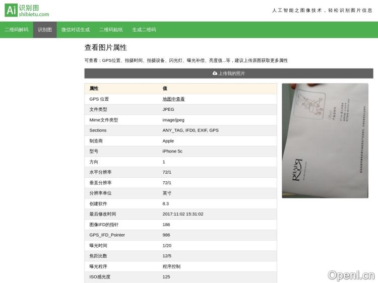Click the 焦距比数 row label
This screenshot has width=378, height=283.
98,256
